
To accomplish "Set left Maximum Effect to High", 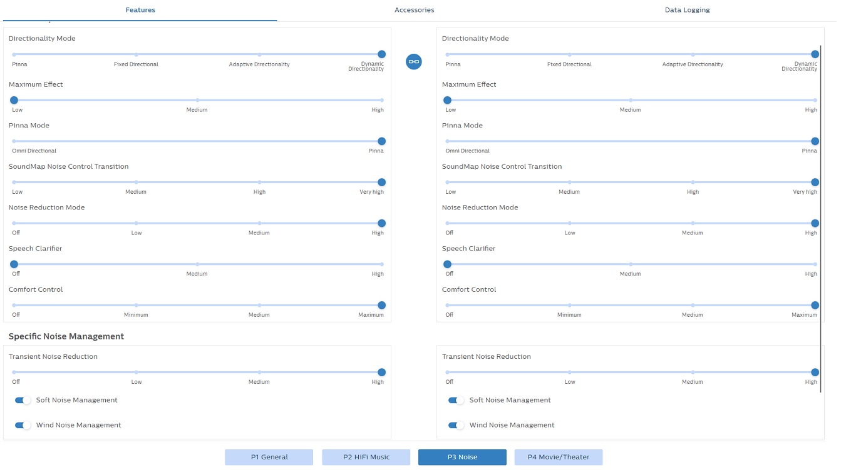I will pyautogui.click(x=382, y=100).
